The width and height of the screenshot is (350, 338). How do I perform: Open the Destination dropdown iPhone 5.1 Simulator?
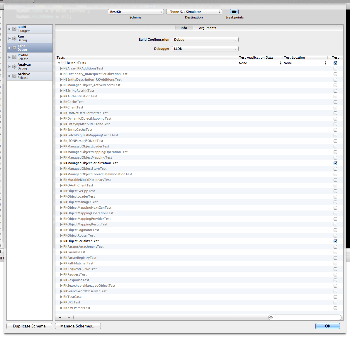click(194, 12)
